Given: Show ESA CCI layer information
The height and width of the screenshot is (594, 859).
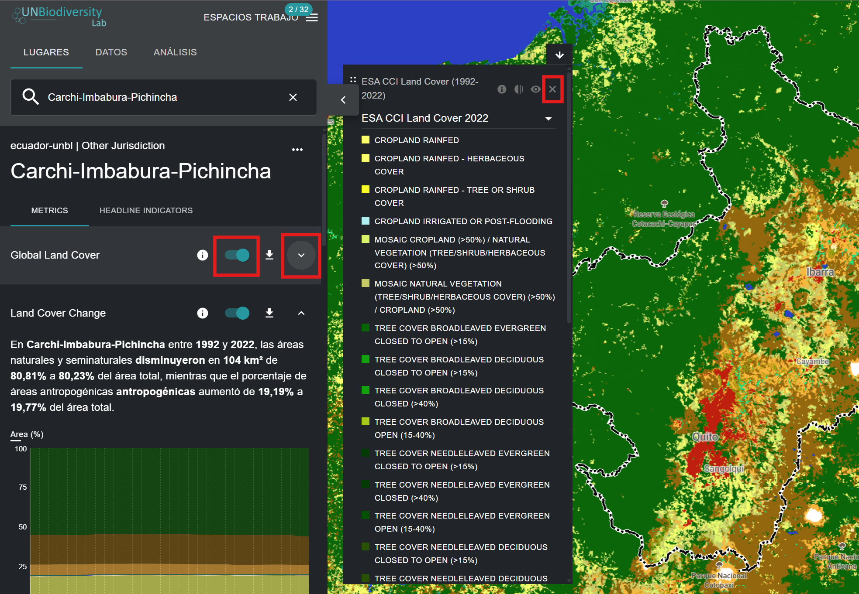Looking at the screenshot, I should point(502,89).
